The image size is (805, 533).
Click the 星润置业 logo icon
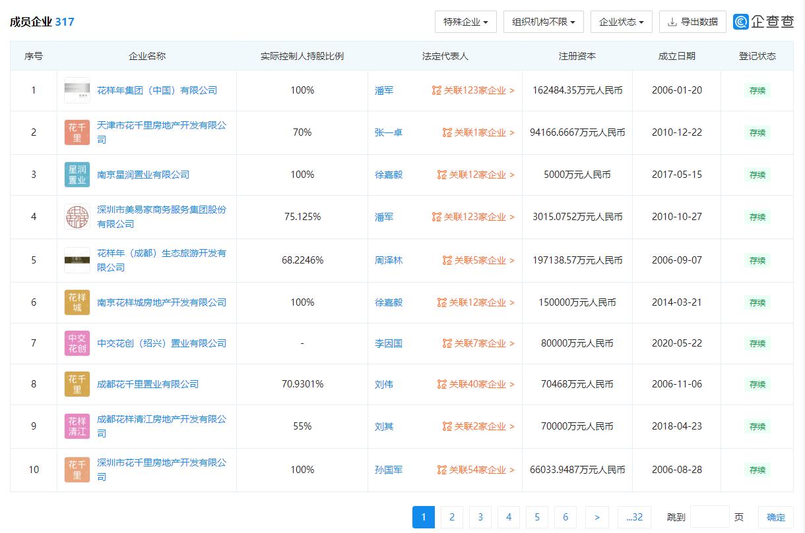[x=77, y=175]
